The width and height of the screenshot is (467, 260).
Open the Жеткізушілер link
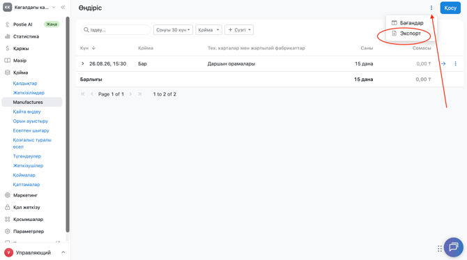28,166
